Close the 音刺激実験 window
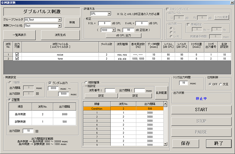Image resolution: width=235 pixels, height=154 pixels. click(232, 2)
